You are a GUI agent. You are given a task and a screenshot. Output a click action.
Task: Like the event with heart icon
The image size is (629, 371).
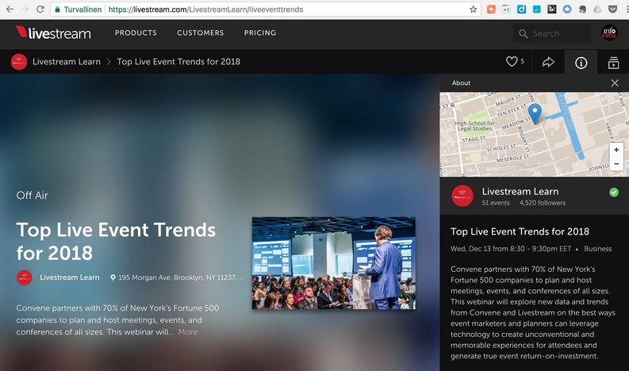coord(512,61)
